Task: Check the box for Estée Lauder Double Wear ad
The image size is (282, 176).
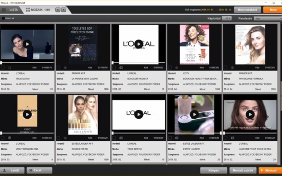Action: (59, 138)
